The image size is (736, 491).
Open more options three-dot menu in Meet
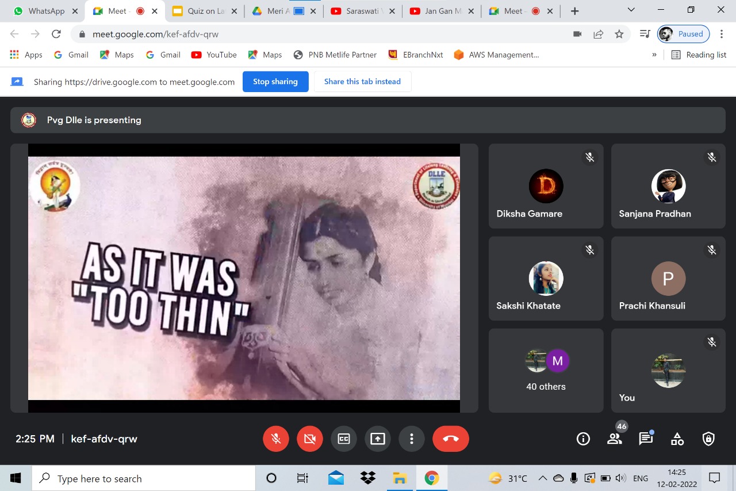[411, 439]
